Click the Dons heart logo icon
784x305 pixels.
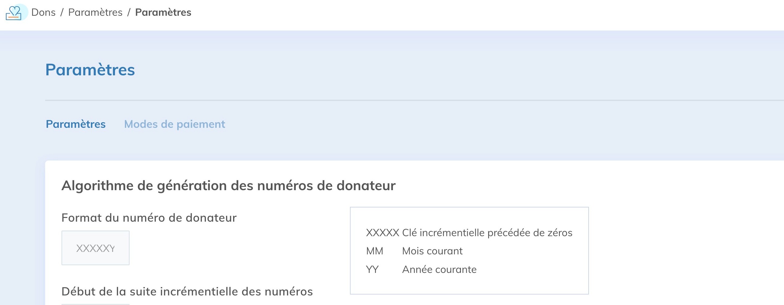pyautogui.click(x=14, y=13)
